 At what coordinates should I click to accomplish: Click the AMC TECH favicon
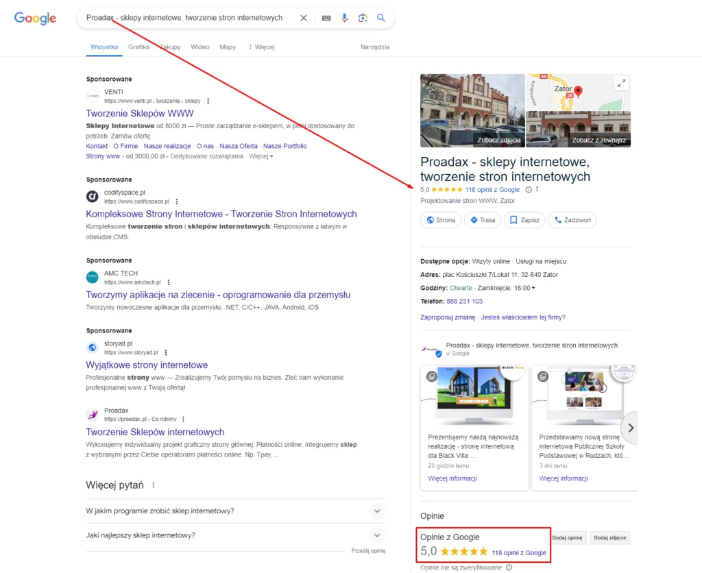(x=93, y=277)
